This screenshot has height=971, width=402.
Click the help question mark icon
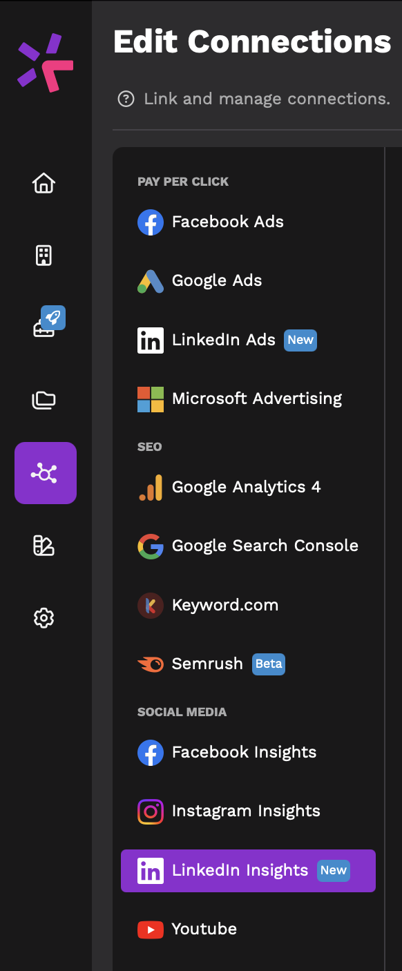(126, 99)
